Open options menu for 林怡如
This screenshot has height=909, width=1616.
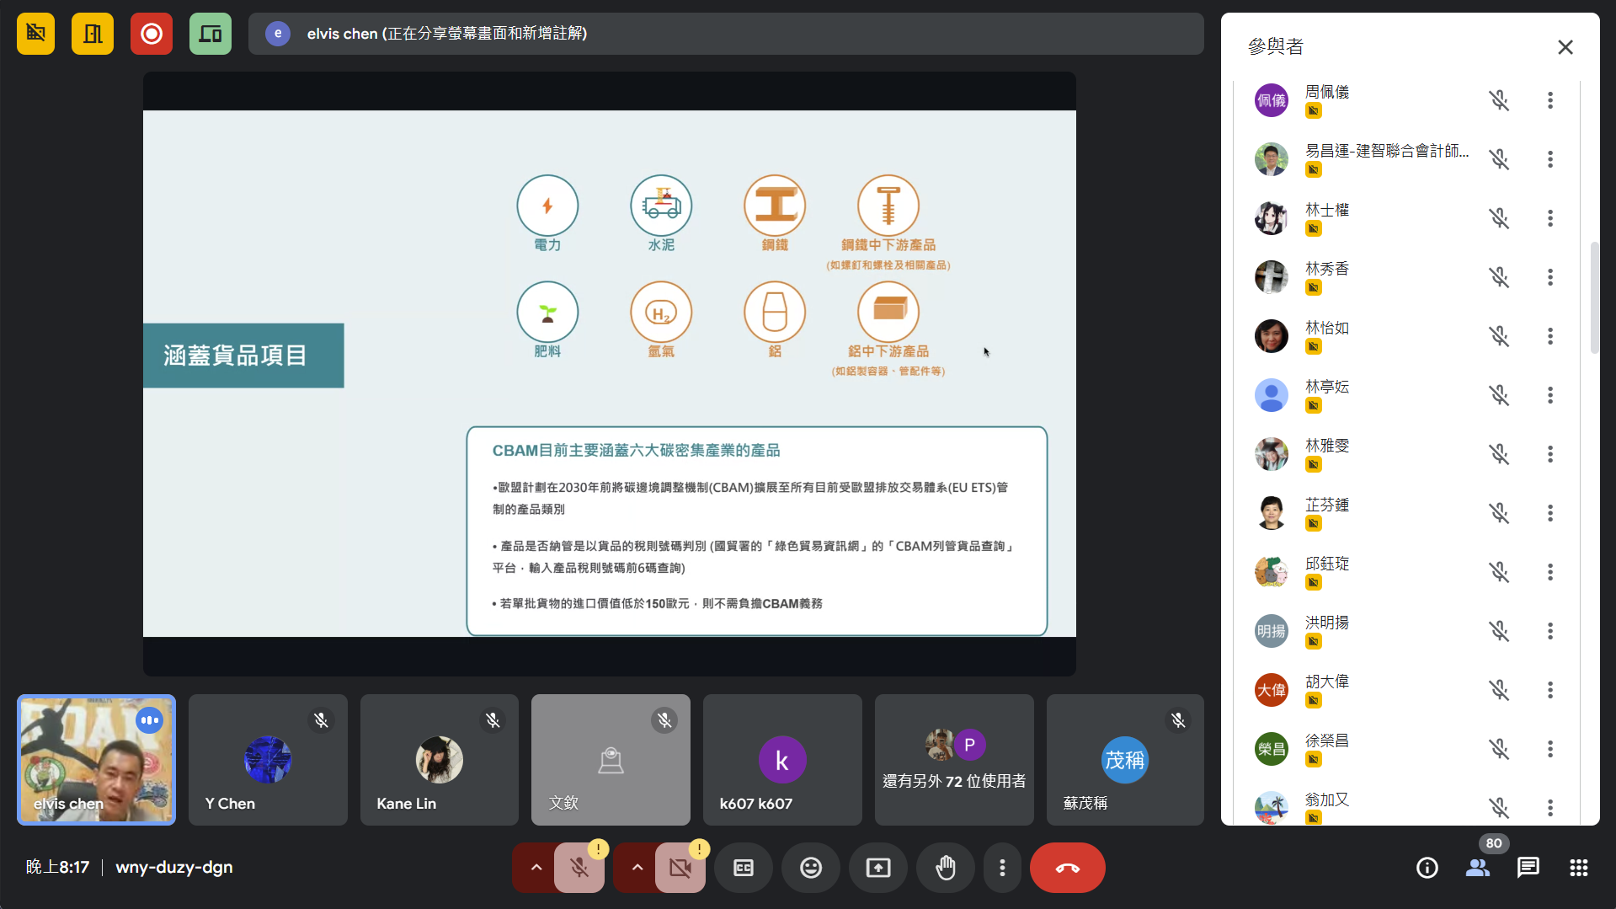tap(1549, 337)
